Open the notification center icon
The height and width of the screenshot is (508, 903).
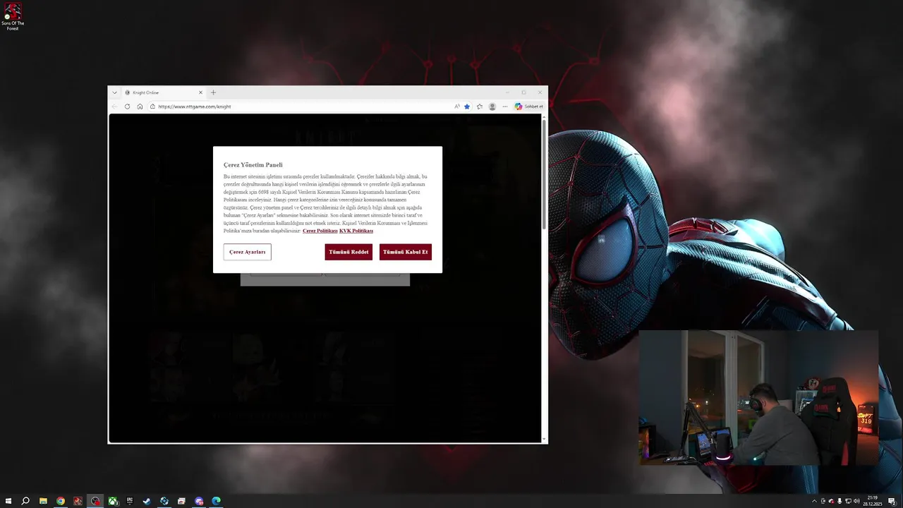[x=892, y=501]
